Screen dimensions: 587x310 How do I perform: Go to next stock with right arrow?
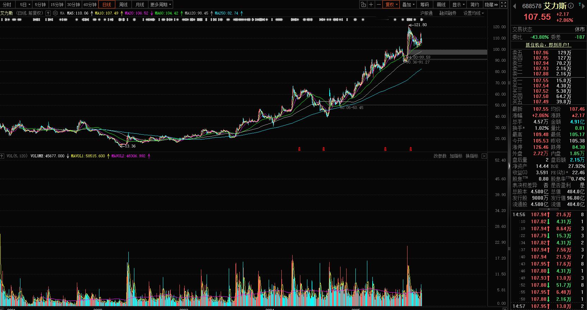[583, 6]
